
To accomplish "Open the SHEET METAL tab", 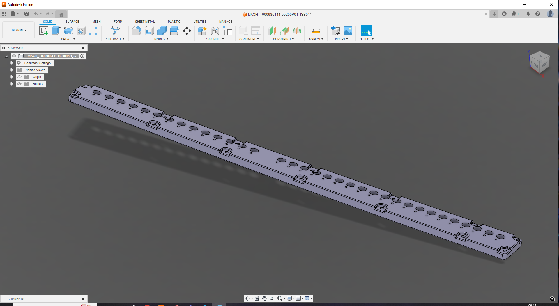I will (145, 22).
